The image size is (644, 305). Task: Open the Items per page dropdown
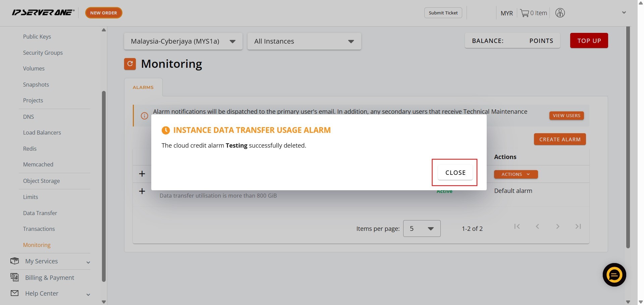[422, 228]
